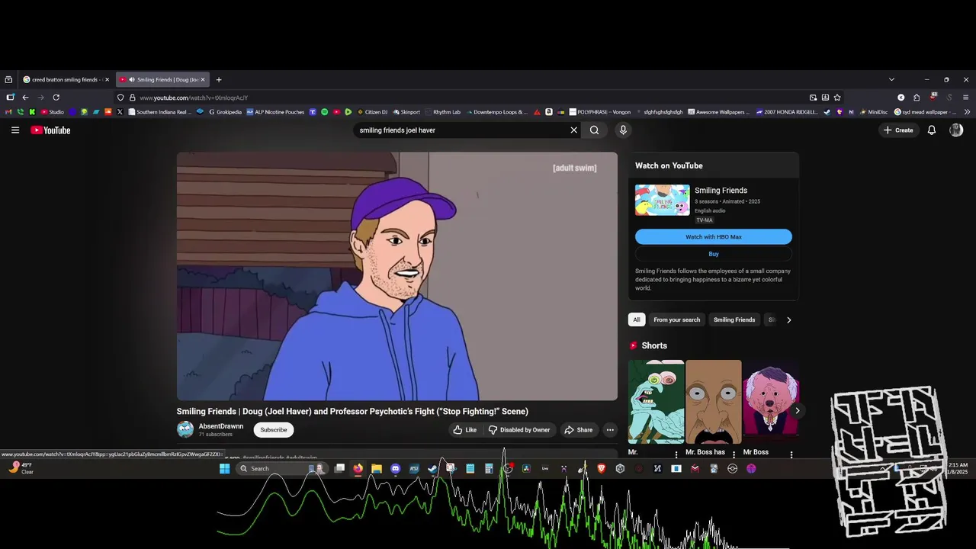Screen dimensions: 976x549
Task: Open options for the first Mr. Short
Action: (x=676, y=454)
